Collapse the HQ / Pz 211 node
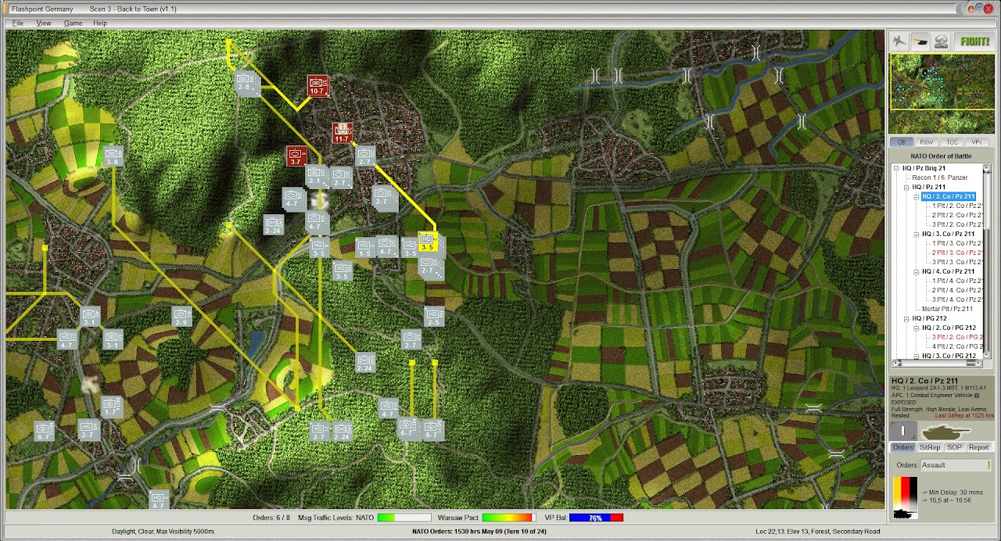The height and width of the screenshot is (541, 1001). (907, 187)
